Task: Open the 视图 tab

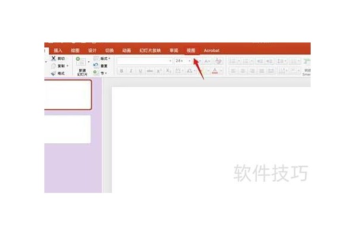Action: click(x=191, y=50)
